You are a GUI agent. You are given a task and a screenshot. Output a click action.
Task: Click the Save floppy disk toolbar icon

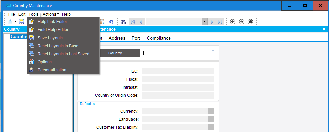coord(22,22)
